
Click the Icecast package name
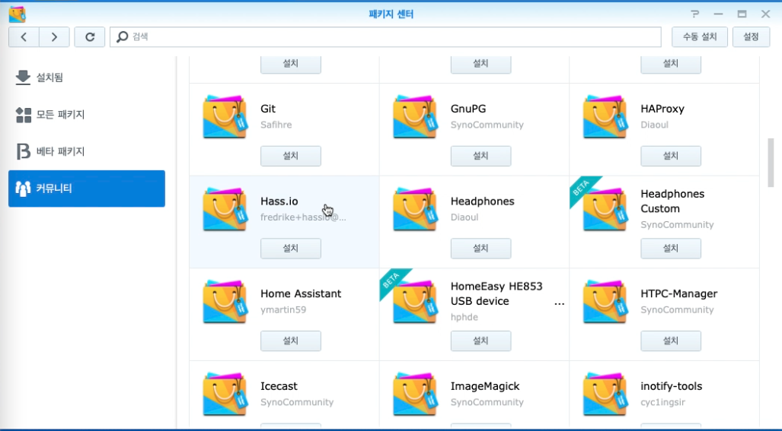point(279,386)
